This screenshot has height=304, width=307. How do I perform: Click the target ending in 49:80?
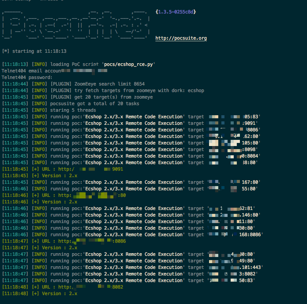[x=231, y=261]
